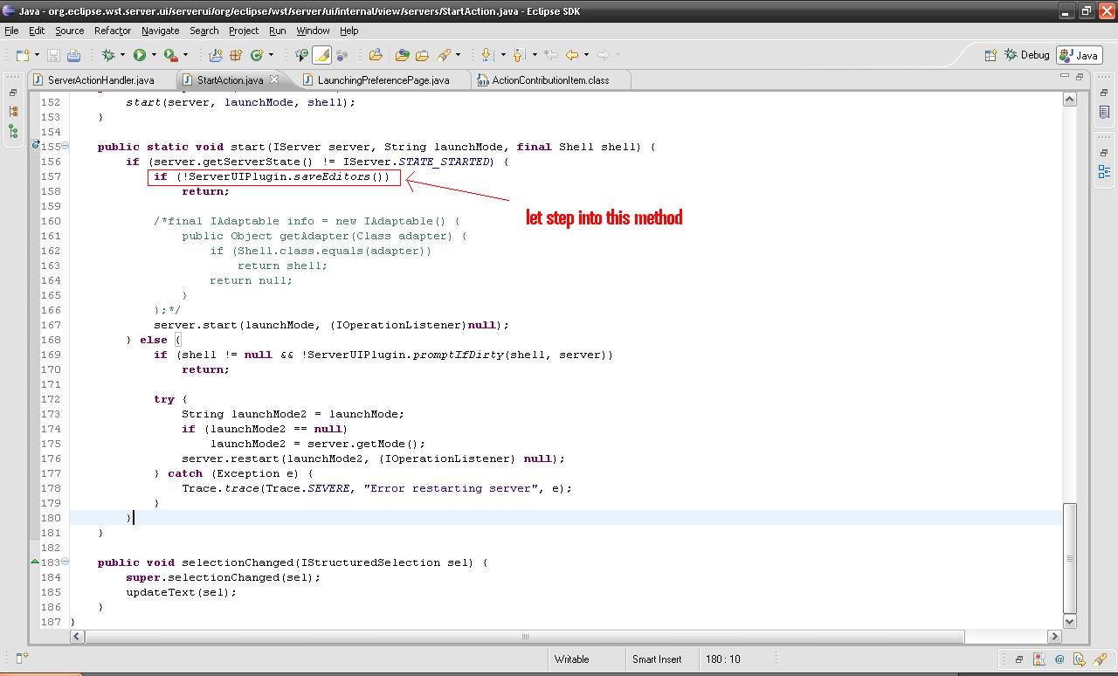
Task: Open the External Tools dropdown arrow
Action: coord(185,55)
